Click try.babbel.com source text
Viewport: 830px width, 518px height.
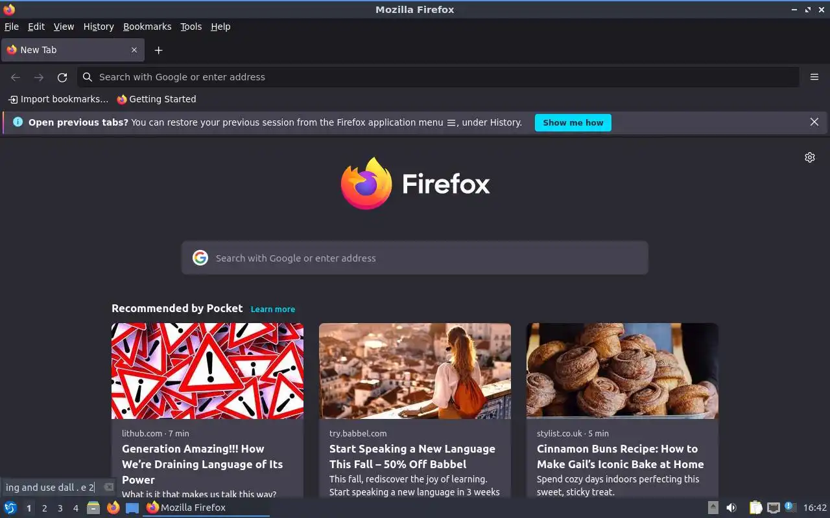pyautogui.click(x=358, y=433)
